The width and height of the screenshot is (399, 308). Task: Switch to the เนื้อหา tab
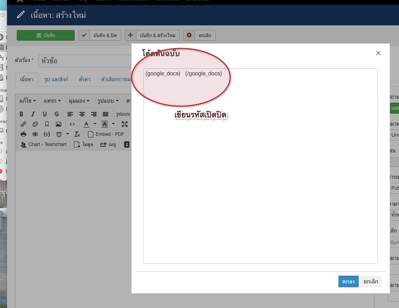tap(27, 79)
